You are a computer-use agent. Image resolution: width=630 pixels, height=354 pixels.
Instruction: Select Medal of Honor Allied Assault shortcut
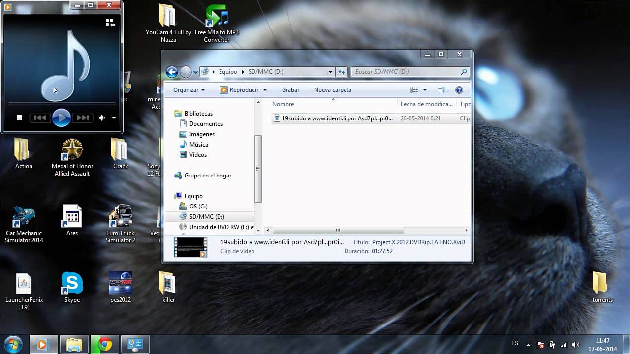tap(72, 157)
